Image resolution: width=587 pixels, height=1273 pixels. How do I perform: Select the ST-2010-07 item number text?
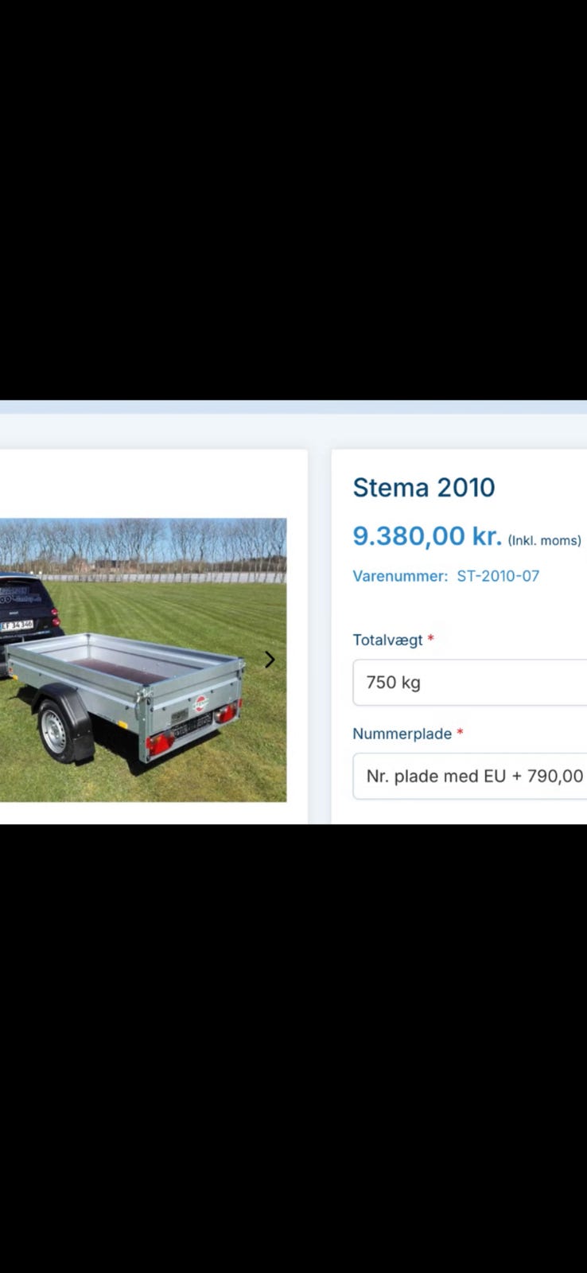tap(498, 576)
